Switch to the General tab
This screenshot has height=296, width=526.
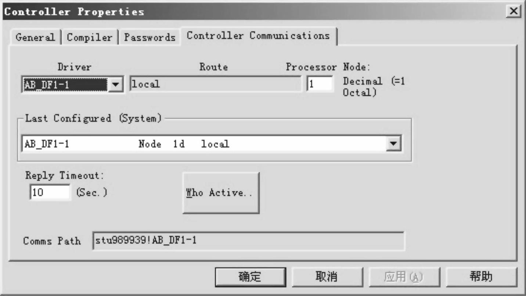pyautogui.click(x=35, y=37)
